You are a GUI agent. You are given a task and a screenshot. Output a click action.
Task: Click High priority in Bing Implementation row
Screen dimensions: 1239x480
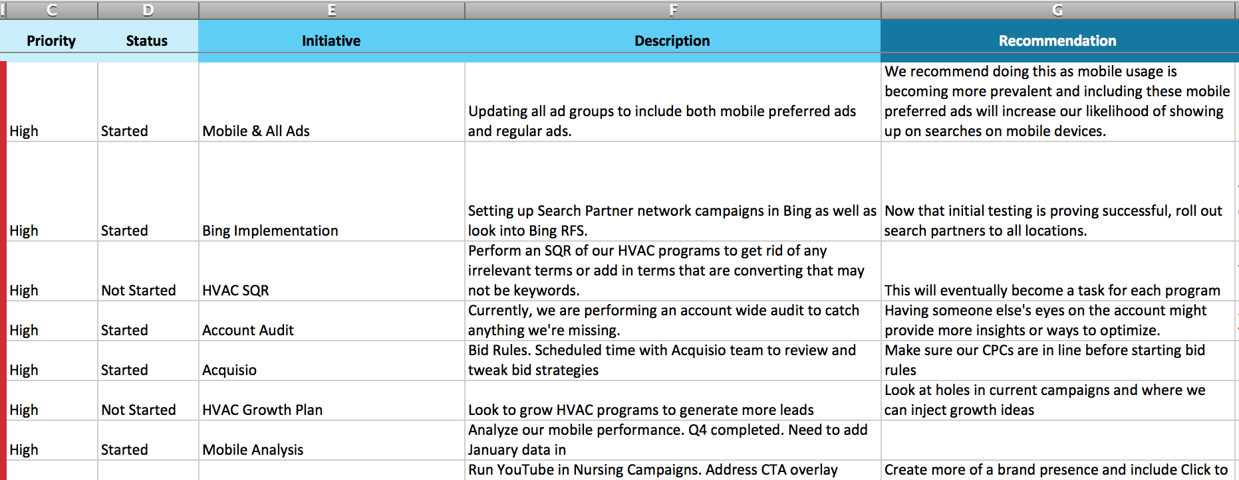[52, 191]
